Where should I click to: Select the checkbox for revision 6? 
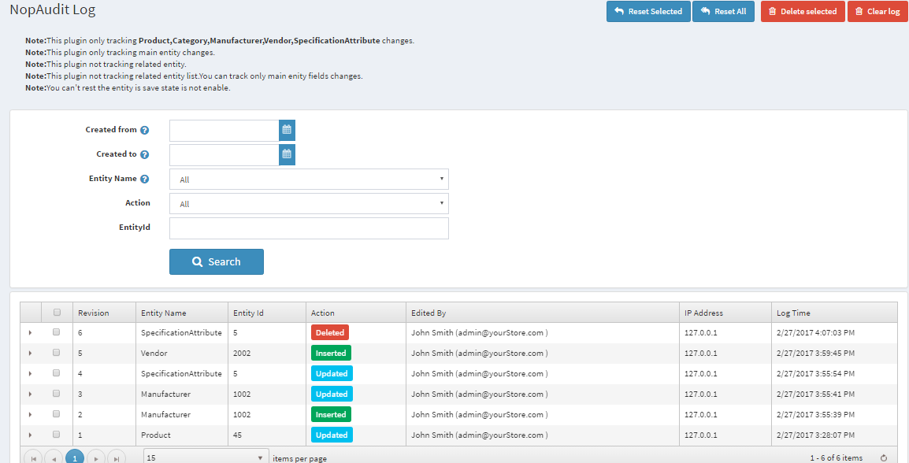coord(57,332)
